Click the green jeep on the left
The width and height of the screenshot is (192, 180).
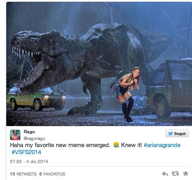35,98
